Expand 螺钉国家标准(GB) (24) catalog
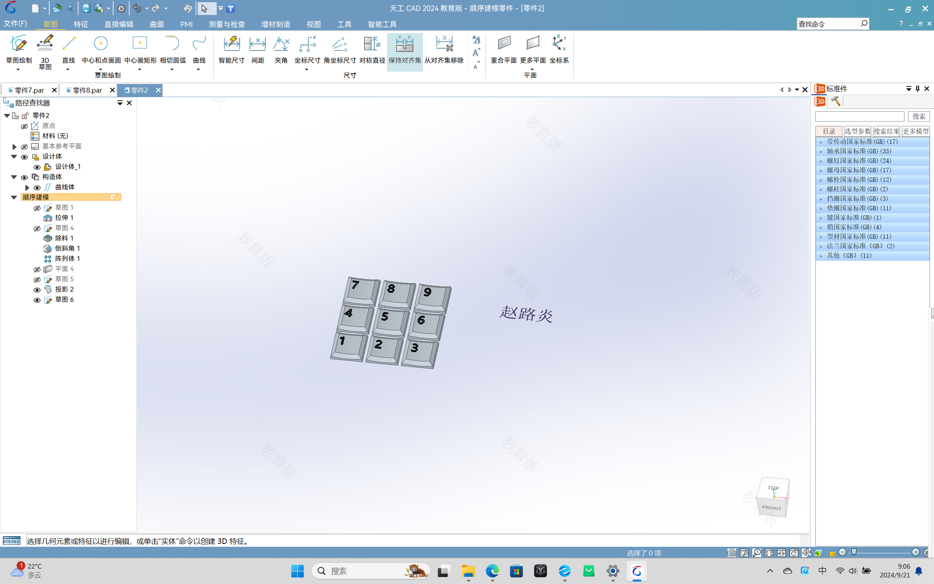Image resolution: width=934 pixels, height=584 pixels. coord(821,161)
